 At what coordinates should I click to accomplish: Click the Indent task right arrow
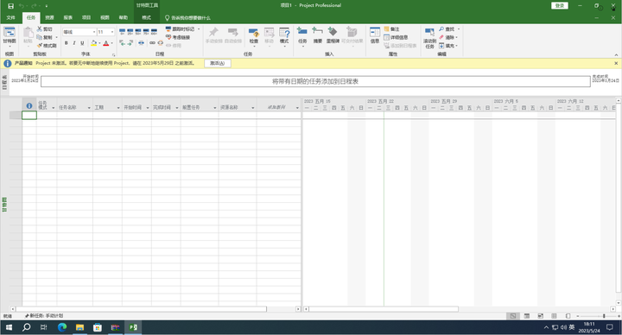coord(130,43)
